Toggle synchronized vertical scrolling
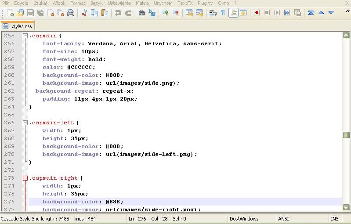 (x=189, y=13)
